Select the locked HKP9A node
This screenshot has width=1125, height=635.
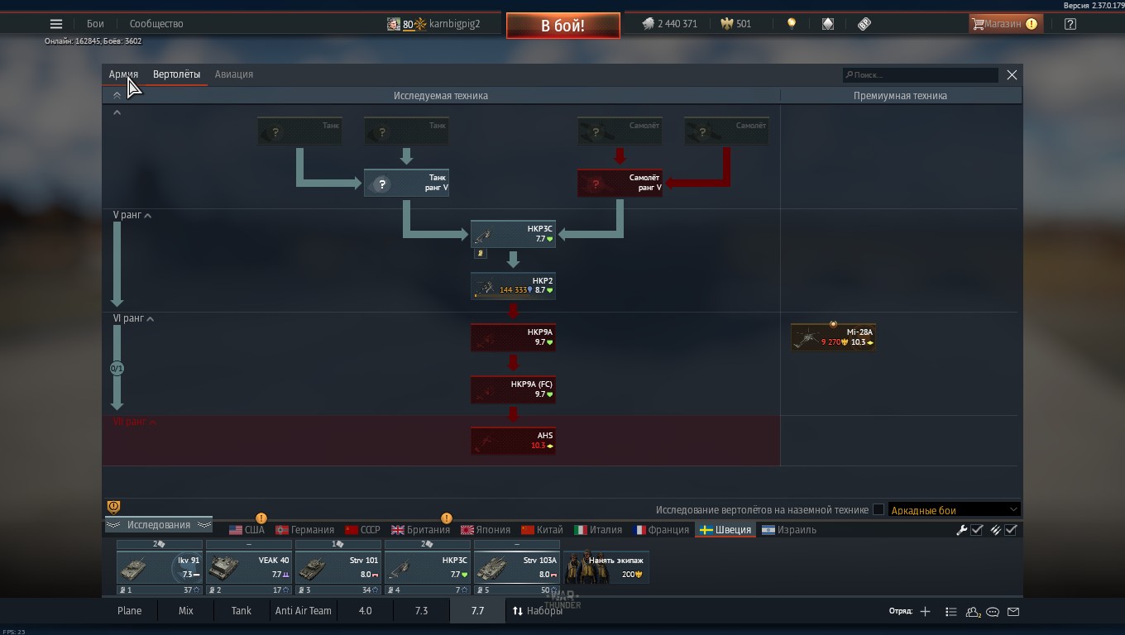pos(513,337)
